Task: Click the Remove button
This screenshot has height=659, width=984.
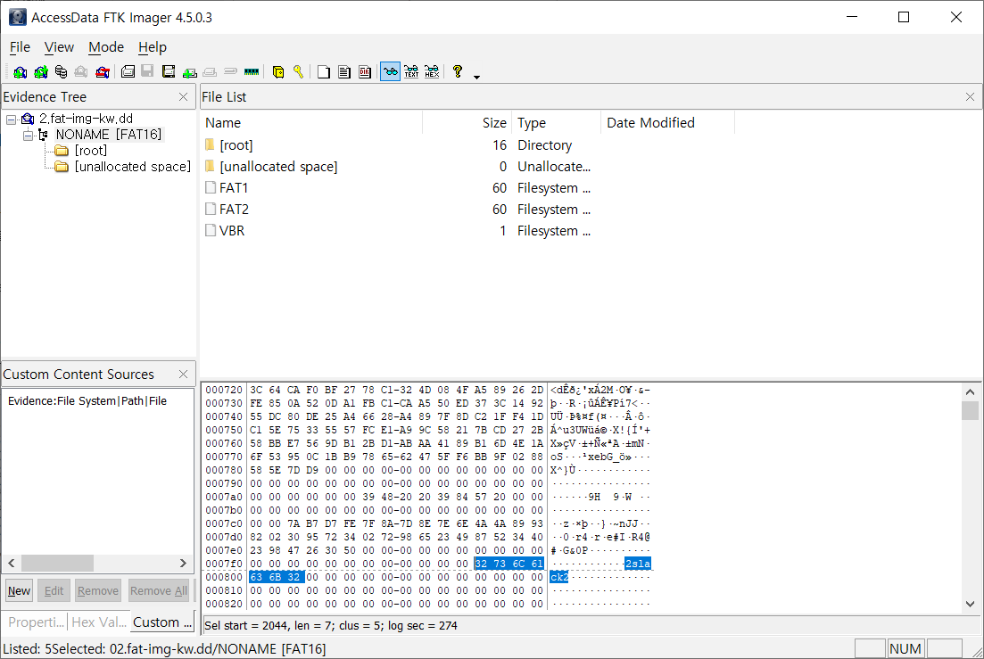Action: pos(98,590)
